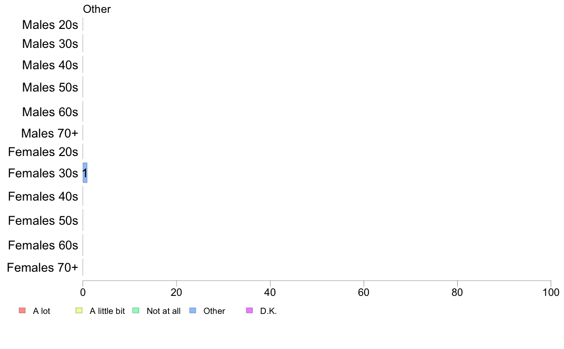
Task: Click the 'Males 20s' row label
Action: point(50,25)
